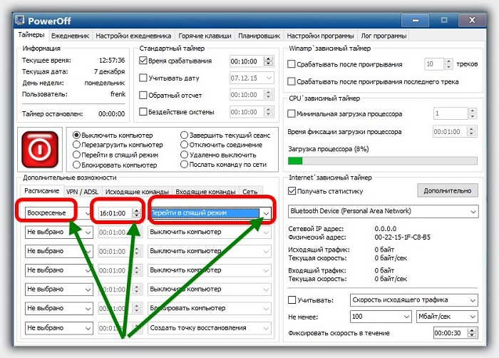Enable Минимальная загрузка процессора checkbox

click(x=291, y=113)
